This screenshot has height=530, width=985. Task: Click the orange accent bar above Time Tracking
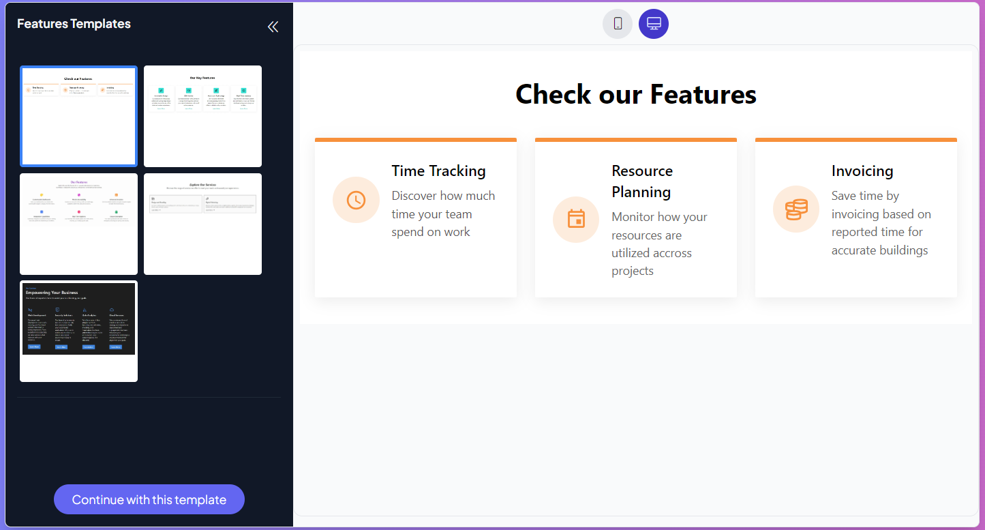click(416, 139)
